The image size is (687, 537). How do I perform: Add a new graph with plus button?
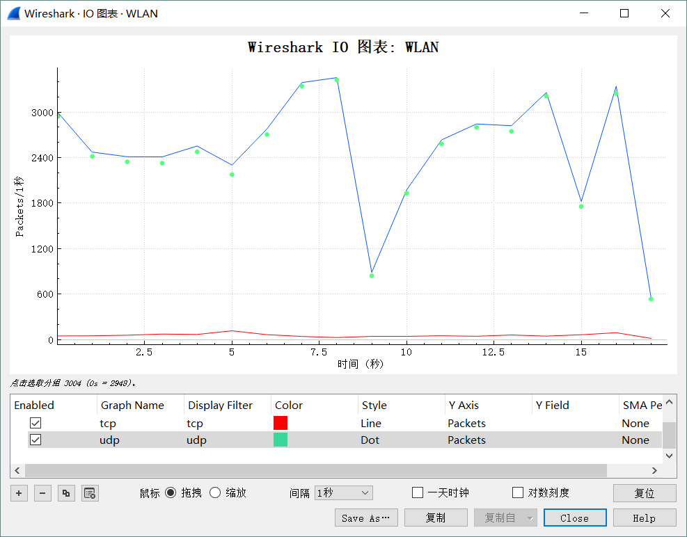pyautogui.click(x=19, y=492)
